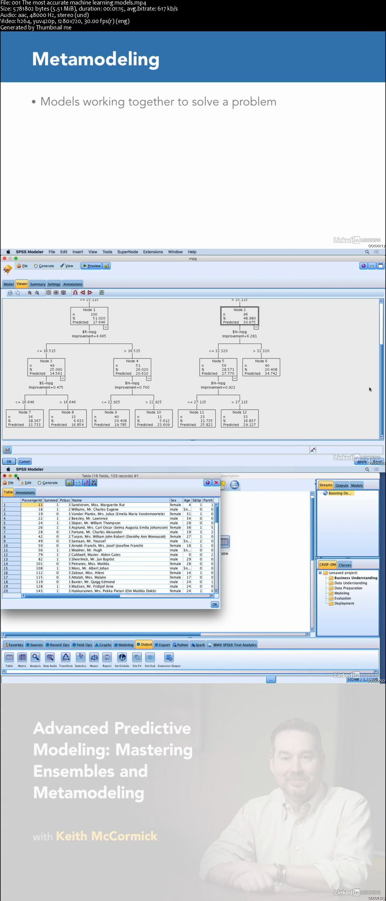The width and height of the screenshot is (386, 901).
Task: Open the Field Ops palette tab
Action: tap(82, 645)
